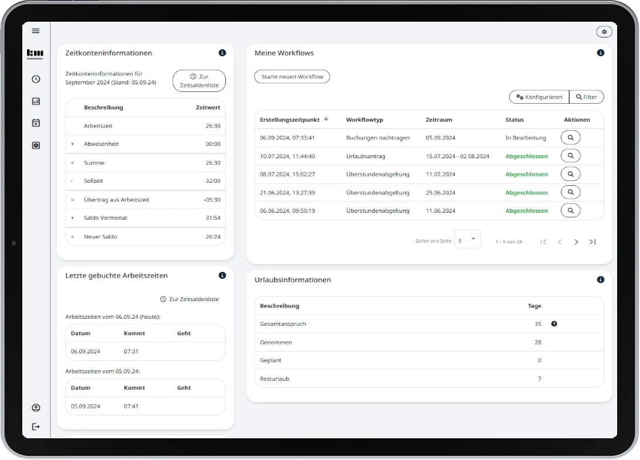Click the clock icon in sidebar

[36, 79]
